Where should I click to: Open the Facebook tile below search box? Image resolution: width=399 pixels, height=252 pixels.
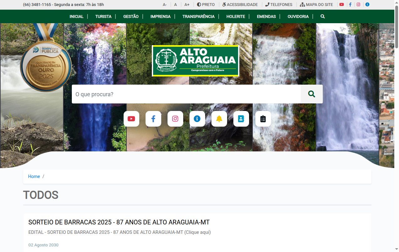coord(153,119)
